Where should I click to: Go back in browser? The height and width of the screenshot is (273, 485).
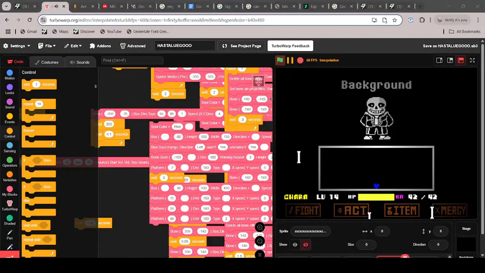click(x=7, y=20)
